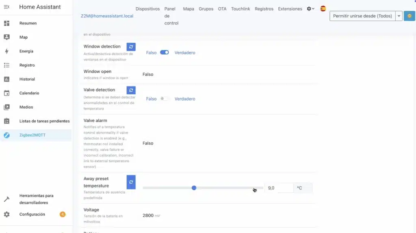Enable the Valve detection switch

pyautogui.click(x=164, y=99)
